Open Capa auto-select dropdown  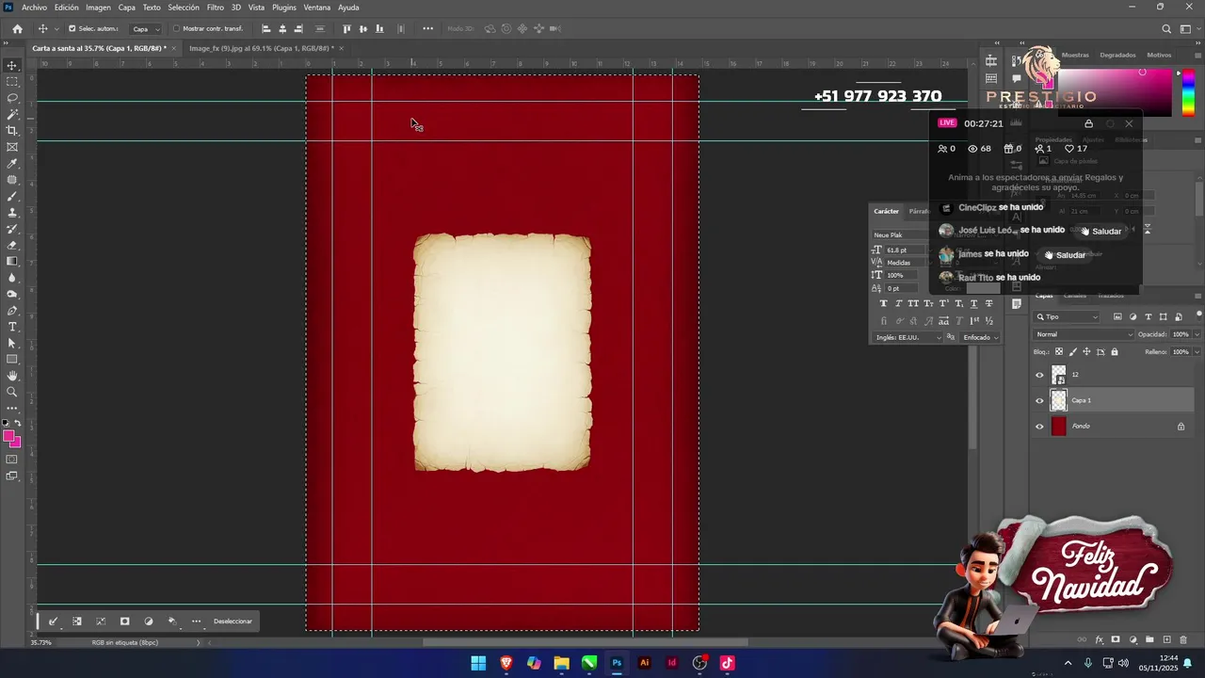[x=145, y=28]
